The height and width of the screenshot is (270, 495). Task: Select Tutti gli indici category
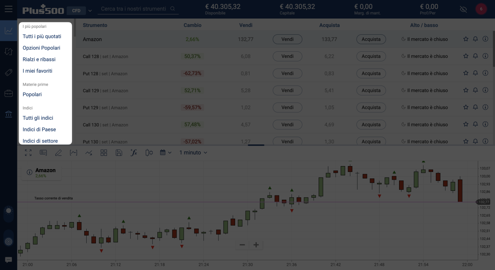click(x=38, y=118)
